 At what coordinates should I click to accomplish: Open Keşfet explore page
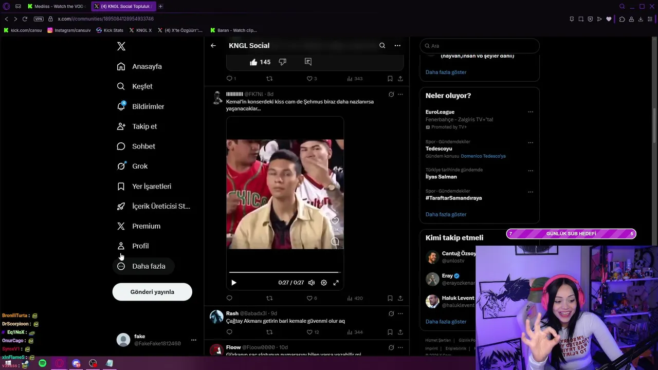pyautogui.click(x=135, y=86)
